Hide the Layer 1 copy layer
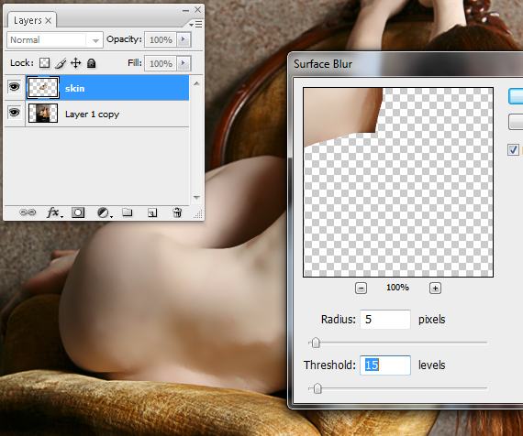 coord(14,113)
